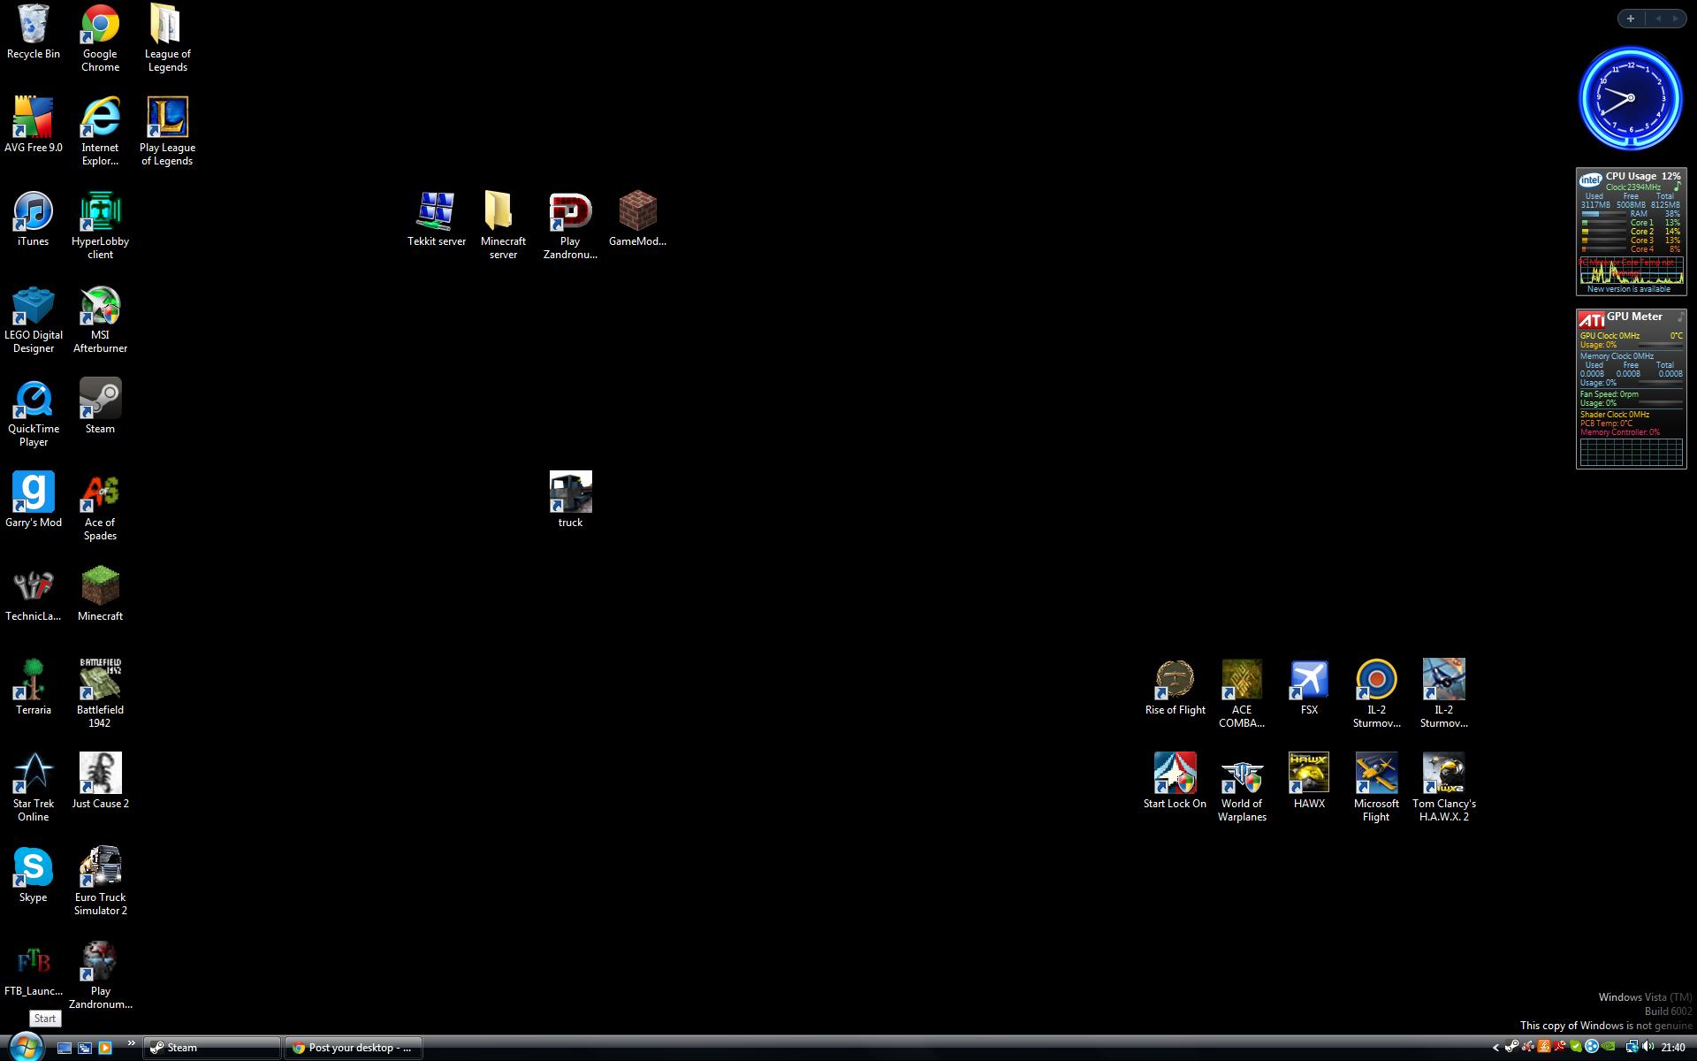
Task: Launch Google Chrome from the desktop
Action: pos(100,38)
